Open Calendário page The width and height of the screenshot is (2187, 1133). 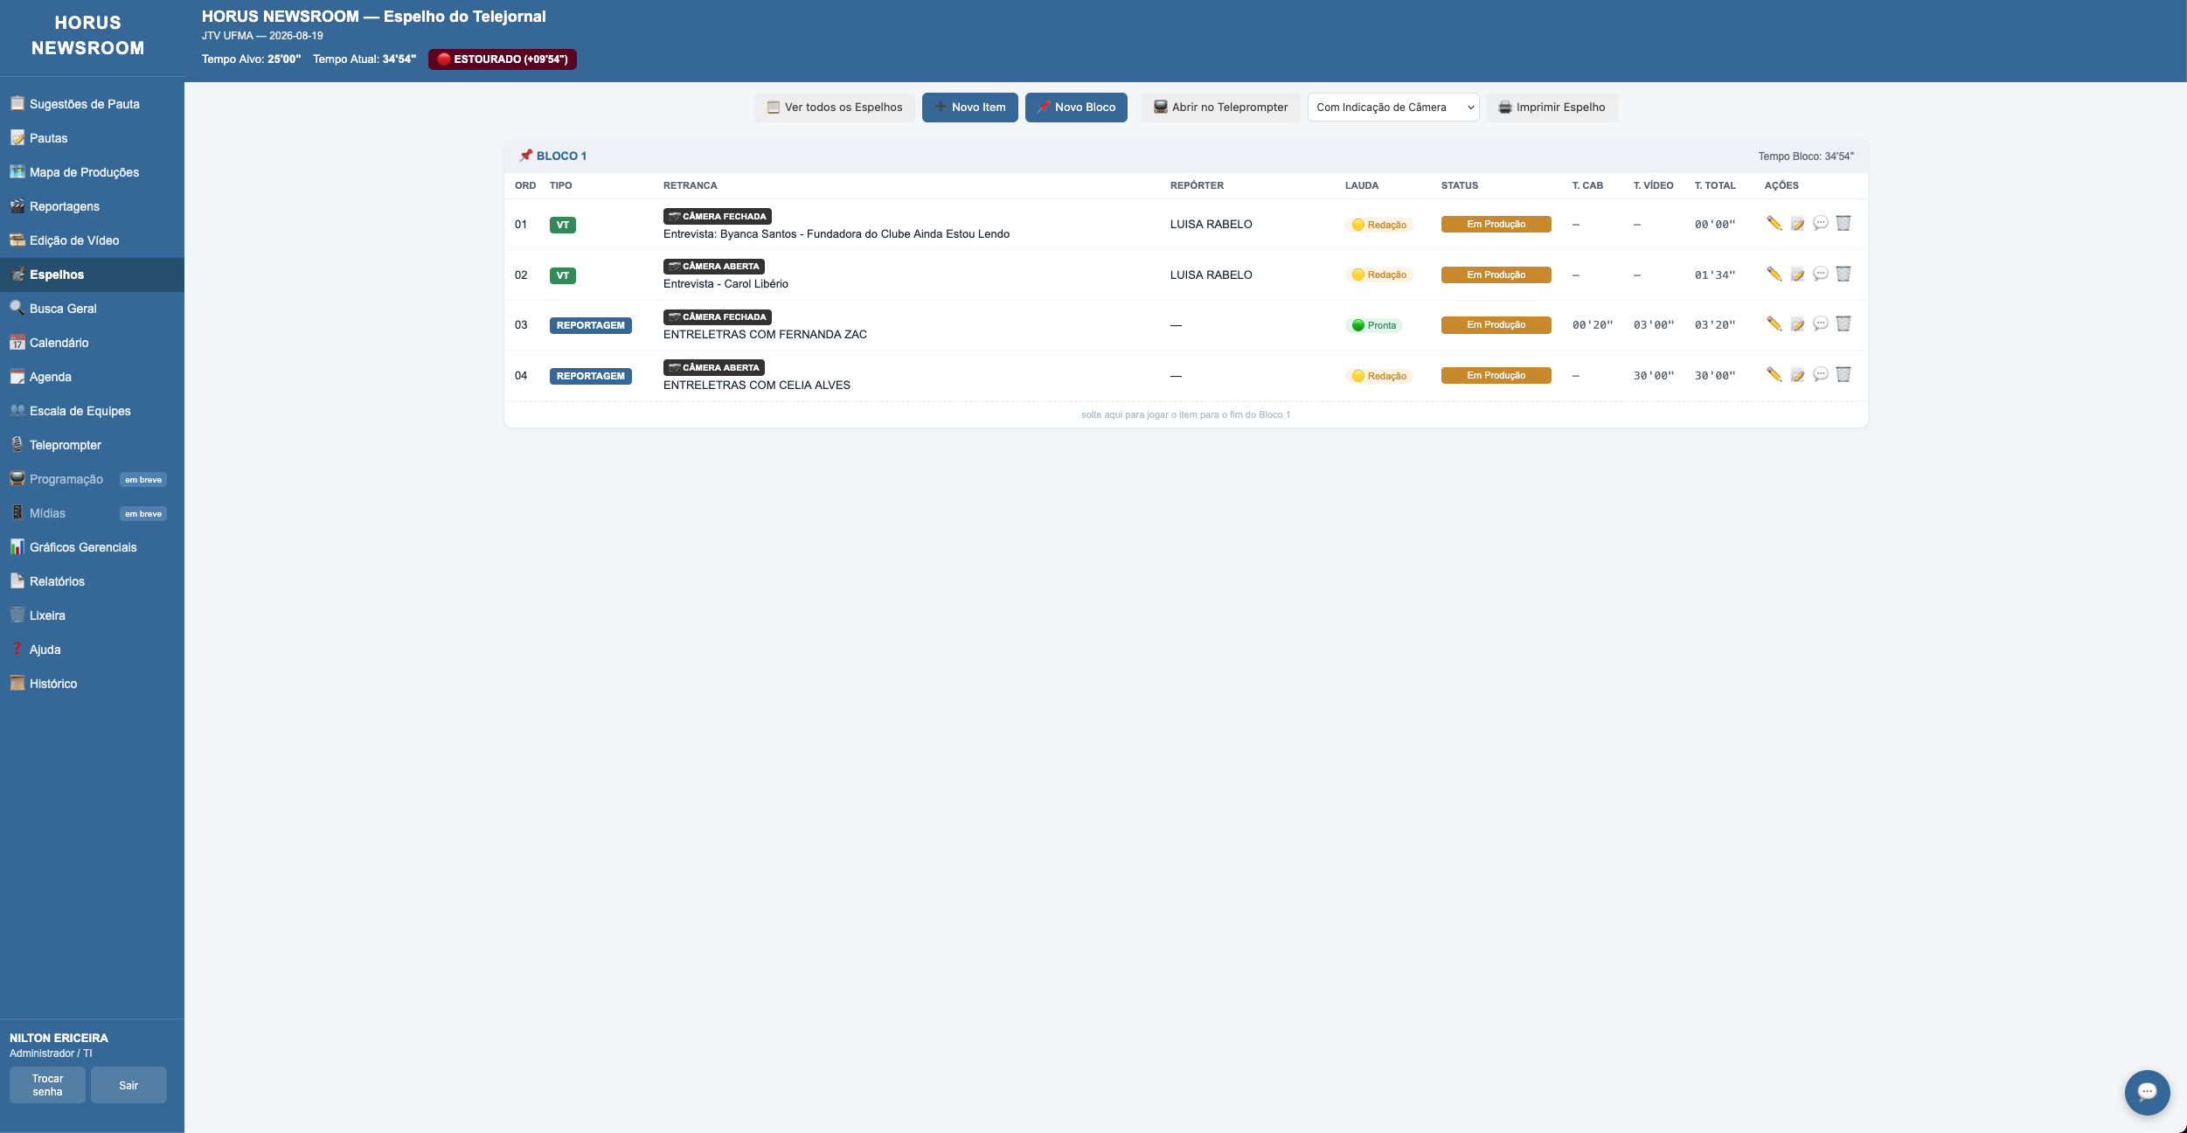[x=92, y=343]
